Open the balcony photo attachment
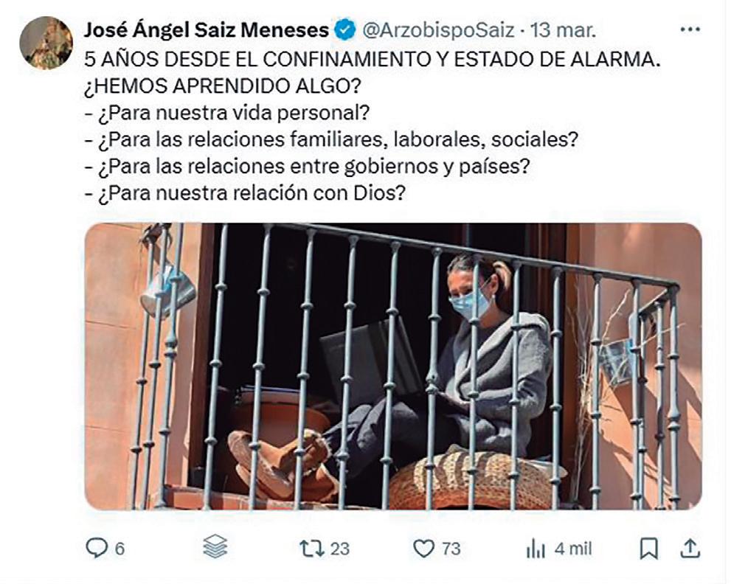 click(x=393, y=366)
